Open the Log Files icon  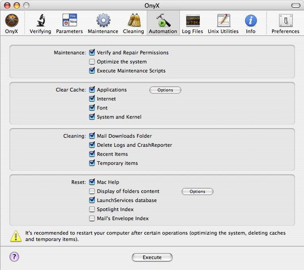tap(193, 21)
